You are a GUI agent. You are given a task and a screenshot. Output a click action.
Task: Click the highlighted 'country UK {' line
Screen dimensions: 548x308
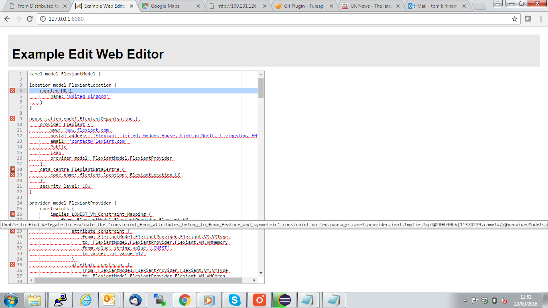(143, 91)
